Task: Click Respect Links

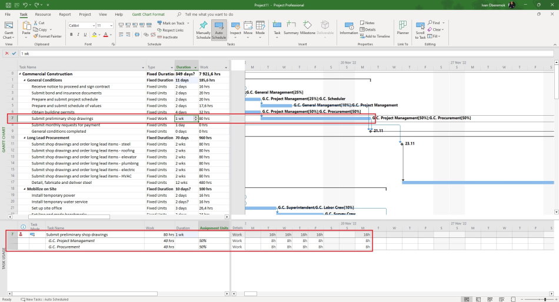Action: pyautogui.click(x=171, y=31)
